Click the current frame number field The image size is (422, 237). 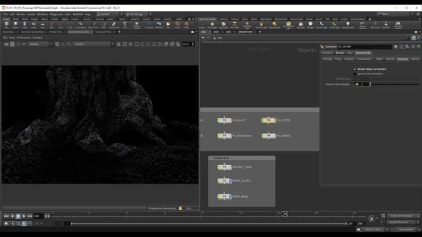tap(38, 216)
